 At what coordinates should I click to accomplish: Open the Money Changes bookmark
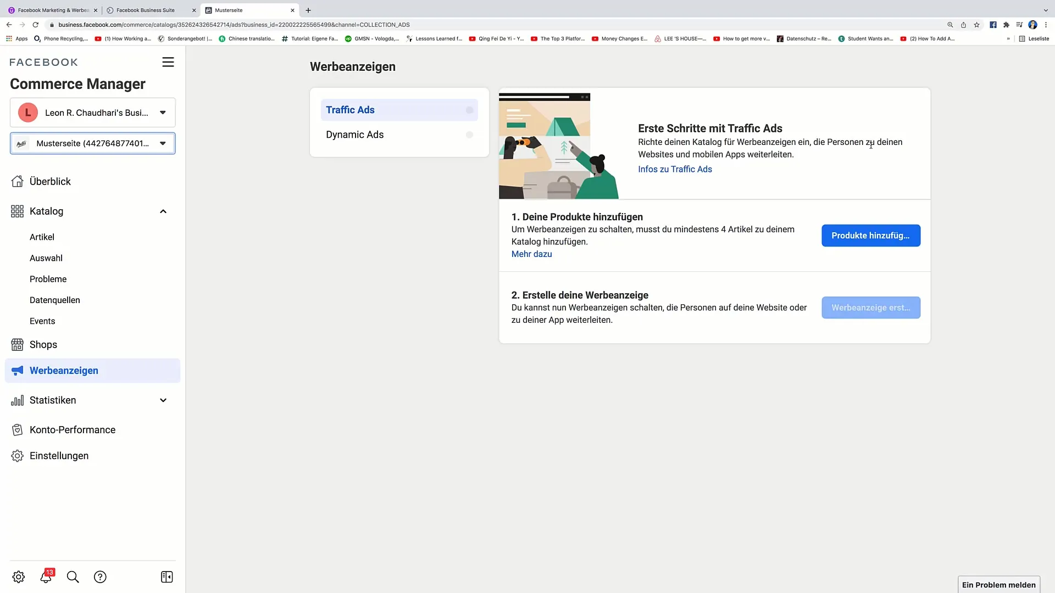coord(619,38)
